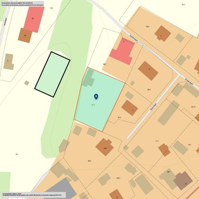Click the large rectangular red building

pos(34,19)
